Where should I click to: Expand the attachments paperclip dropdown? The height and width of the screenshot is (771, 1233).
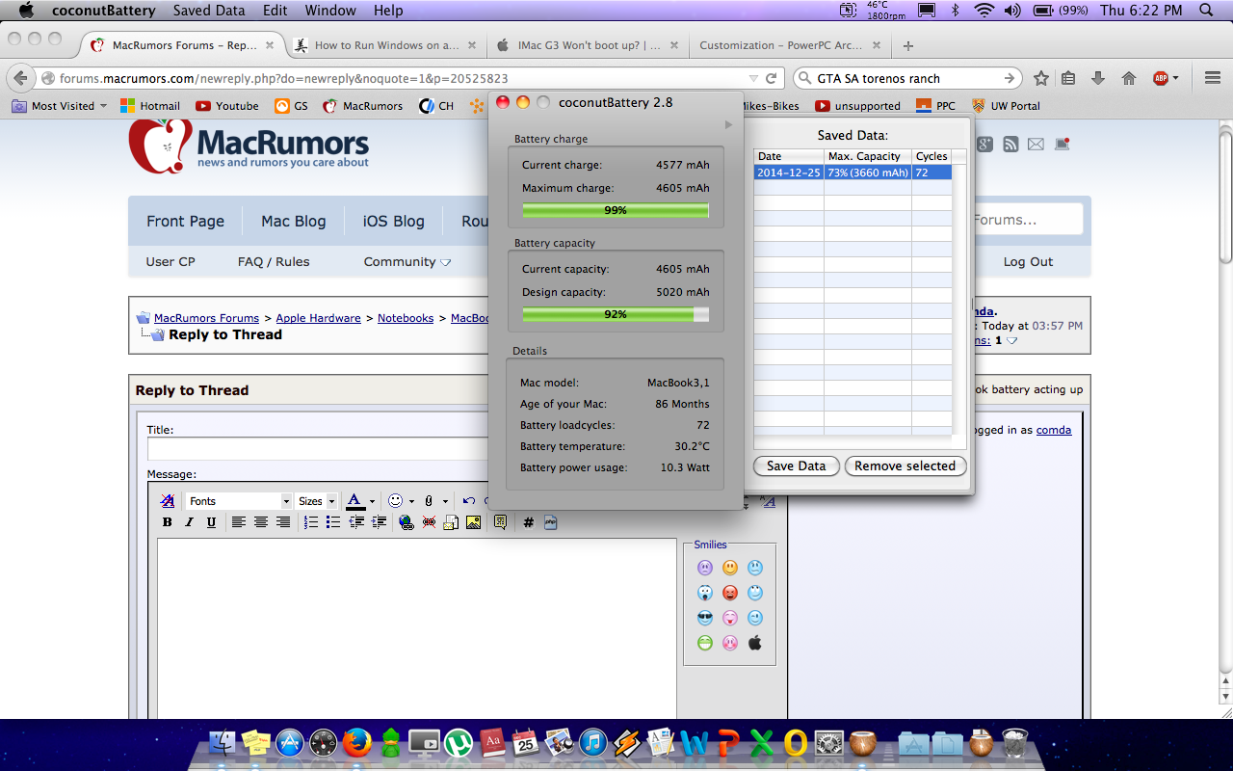445,501
